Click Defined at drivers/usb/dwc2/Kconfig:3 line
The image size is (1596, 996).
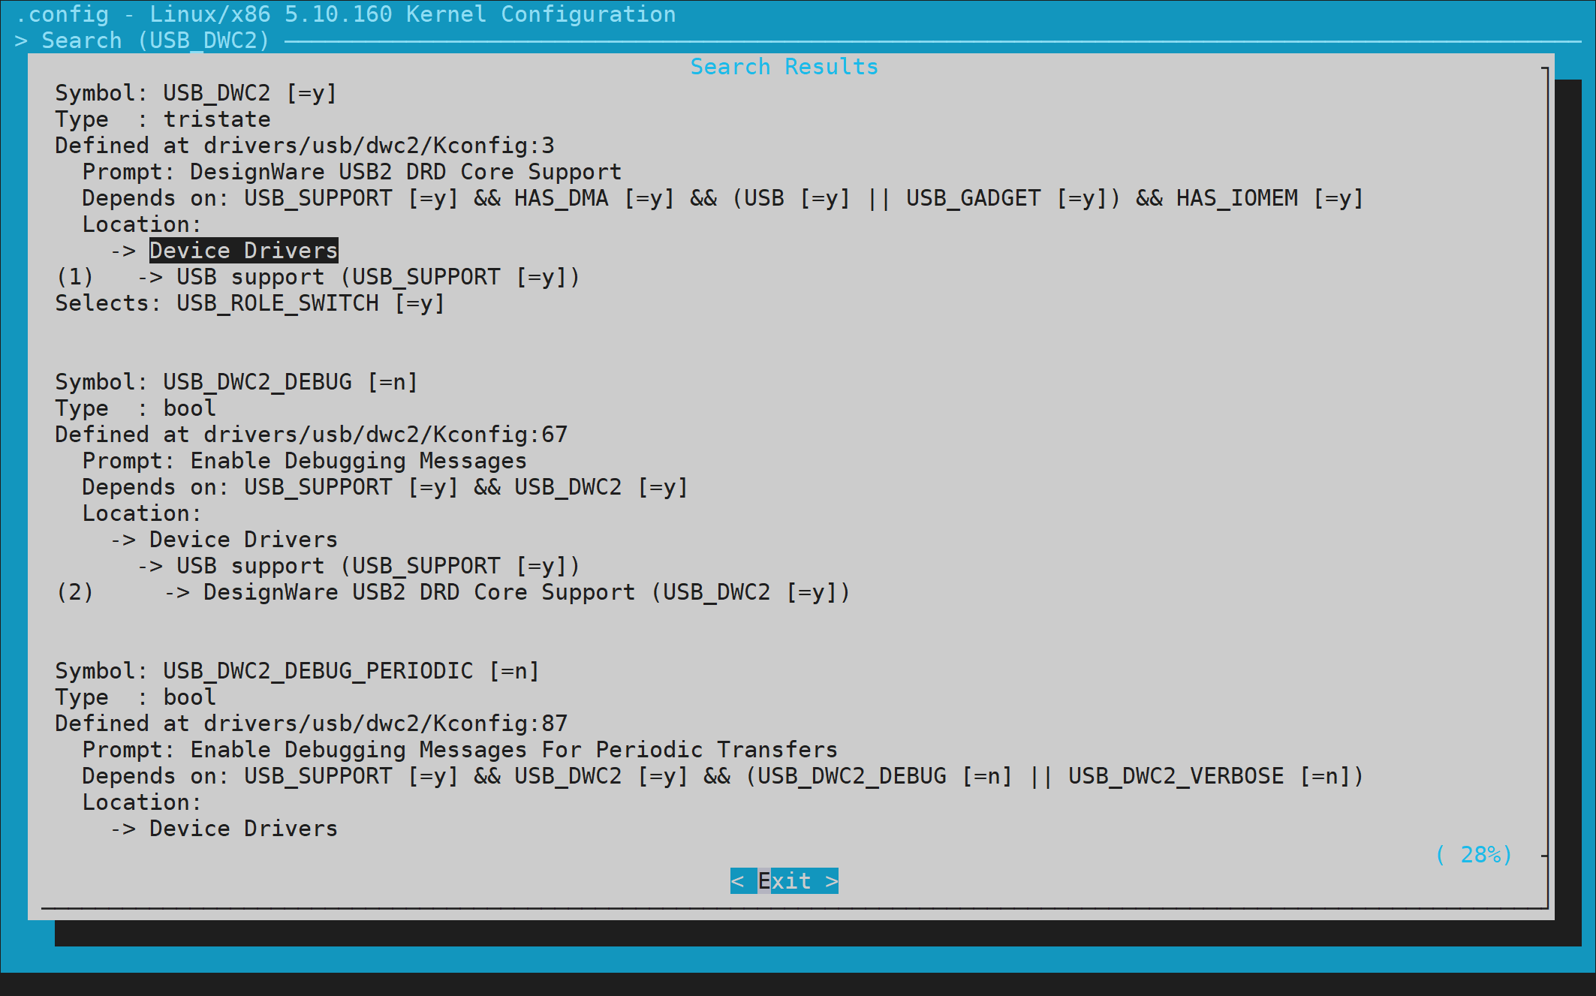[x=304, y=146]
